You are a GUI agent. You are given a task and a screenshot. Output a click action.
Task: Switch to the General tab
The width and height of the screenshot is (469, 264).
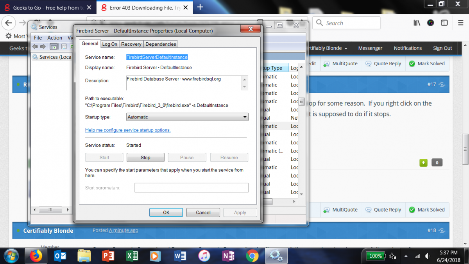[90, 43]
